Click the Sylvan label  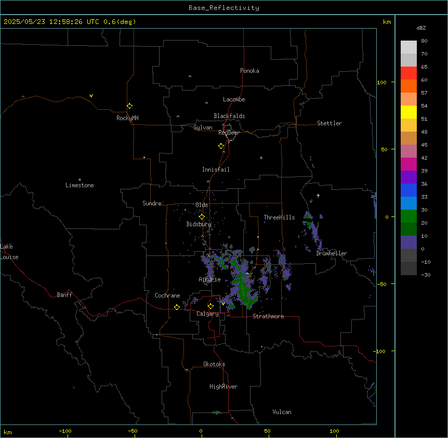point(203,127)
